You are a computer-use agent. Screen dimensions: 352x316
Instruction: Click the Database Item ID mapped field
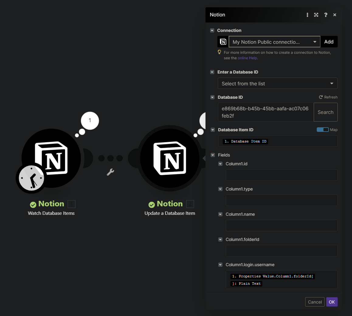tap(278, 141)
